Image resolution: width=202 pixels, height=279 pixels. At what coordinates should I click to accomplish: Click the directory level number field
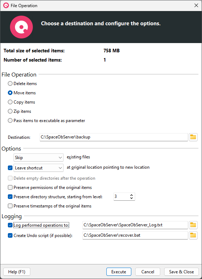[122, 196]
